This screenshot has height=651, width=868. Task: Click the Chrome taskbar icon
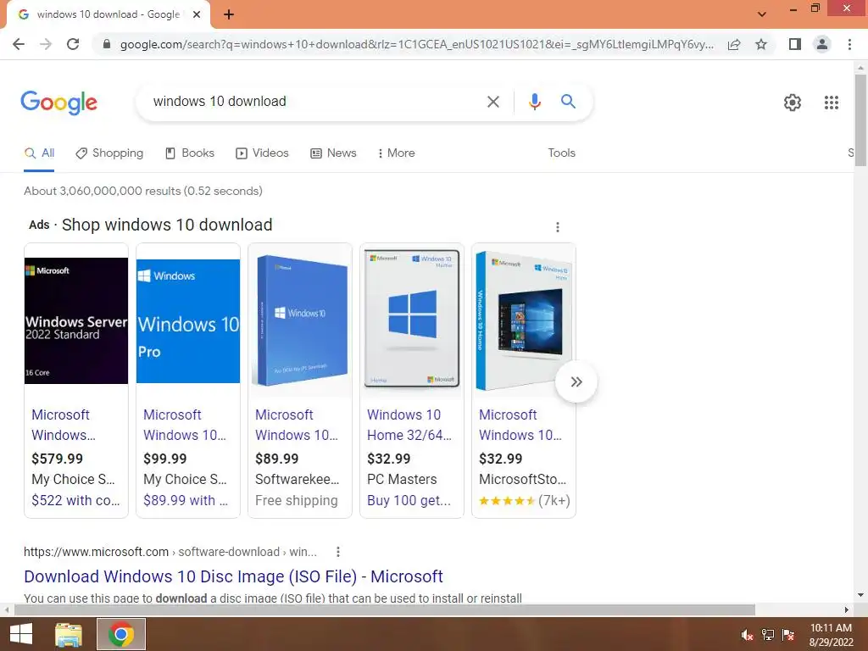(121, 634)
